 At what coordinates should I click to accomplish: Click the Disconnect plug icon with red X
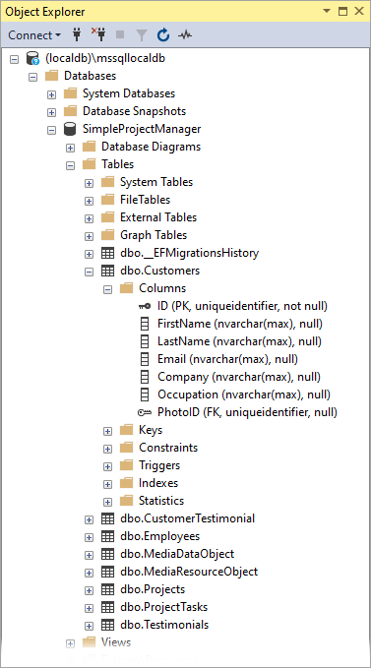pos(98,34)
